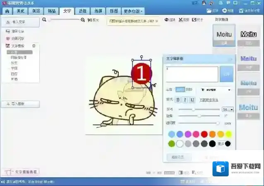Expand the 更多功能 dropdown tab
The width and height of the screenshot is (264, 186).
(x=133, y=11)
